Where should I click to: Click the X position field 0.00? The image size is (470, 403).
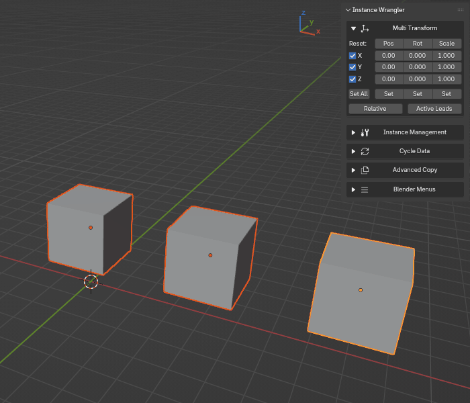(389, 56)
